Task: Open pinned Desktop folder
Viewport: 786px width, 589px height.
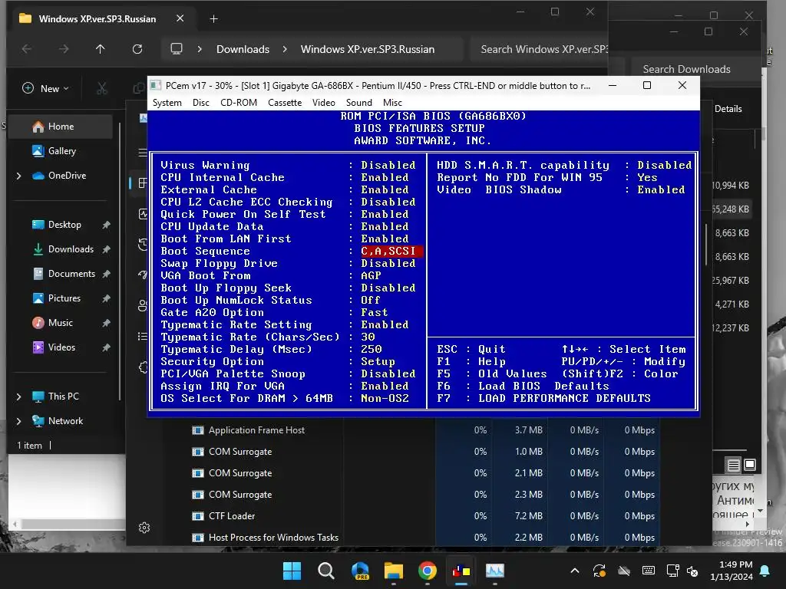Action: [x=64, y=225]
